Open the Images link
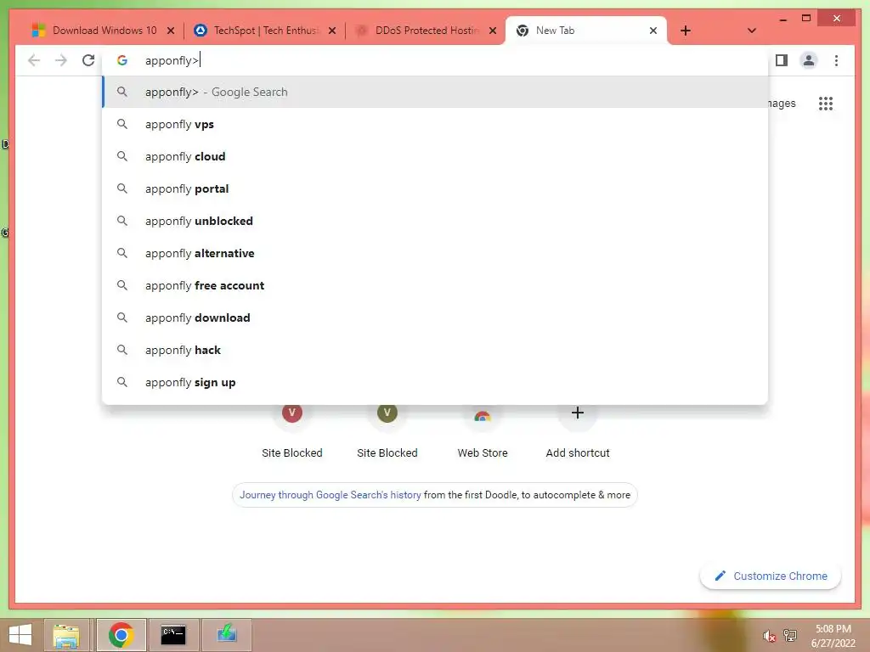This screenshot has height=652, width=870. point(782,104)
